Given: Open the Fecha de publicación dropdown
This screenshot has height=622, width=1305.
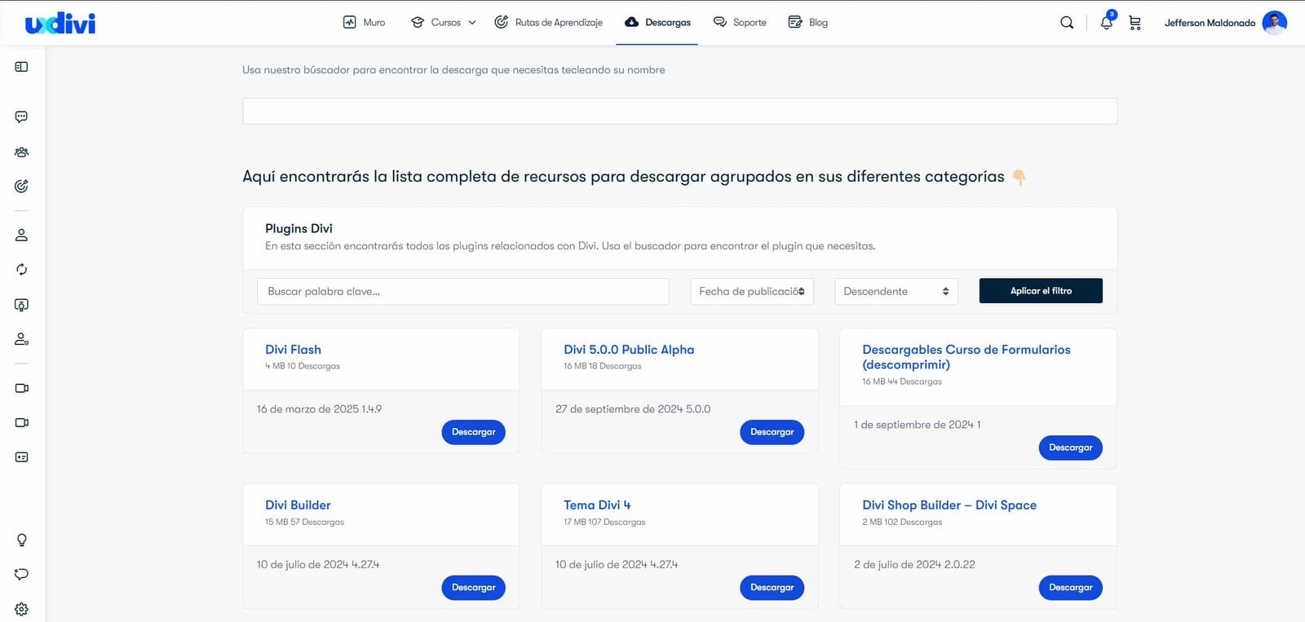Looking at the screenshot, I should (x=752, y=292).
